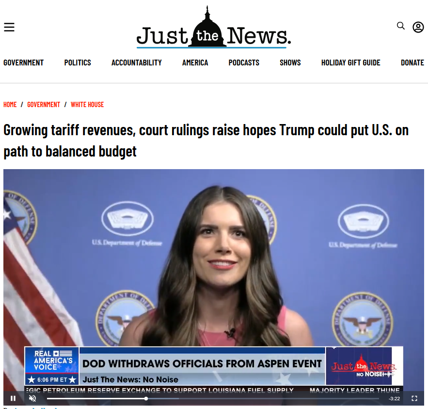Open the Podcasts menu
The height and width of the screenshot is (409, 428).
coord(244,63)
